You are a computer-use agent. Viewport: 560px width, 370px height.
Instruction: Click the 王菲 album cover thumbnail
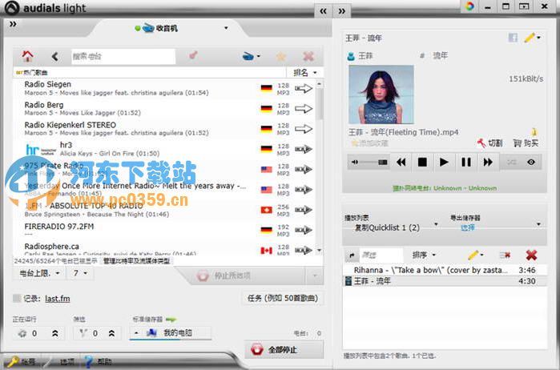click(x=381, y=95)
